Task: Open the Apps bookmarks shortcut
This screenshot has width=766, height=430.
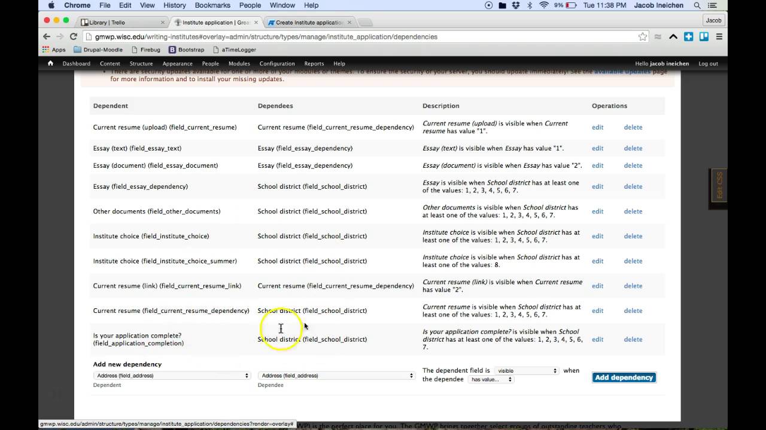Action: point(54,50)
